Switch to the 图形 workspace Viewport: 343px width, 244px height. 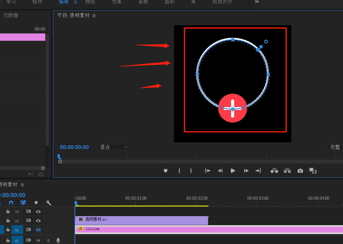[170, 2]
